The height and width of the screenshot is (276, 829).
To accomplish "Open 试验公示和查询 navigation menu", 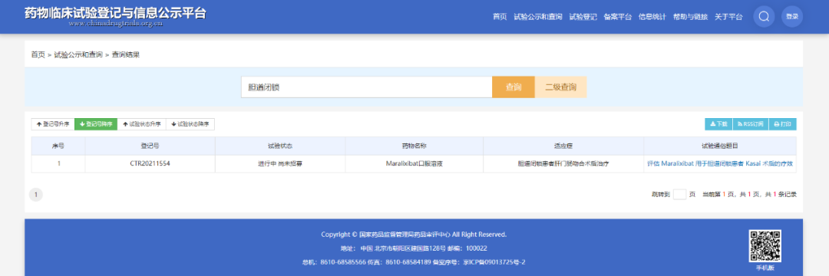I will 537,17.
